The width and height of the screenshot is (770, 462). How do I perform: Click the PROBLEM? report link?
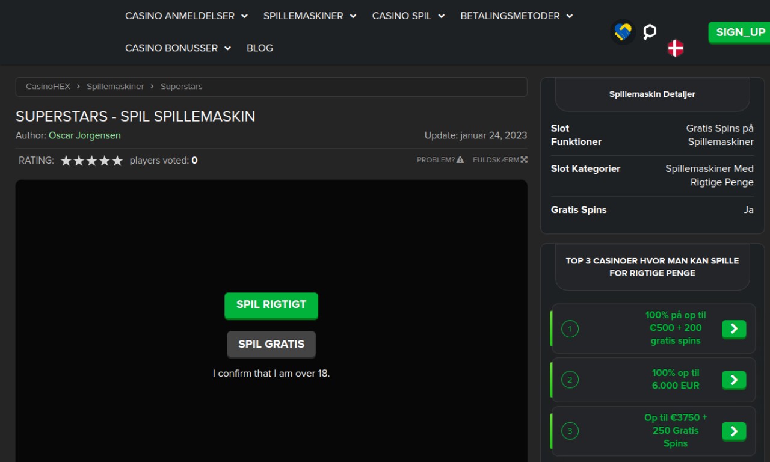[x=440, y=160]
